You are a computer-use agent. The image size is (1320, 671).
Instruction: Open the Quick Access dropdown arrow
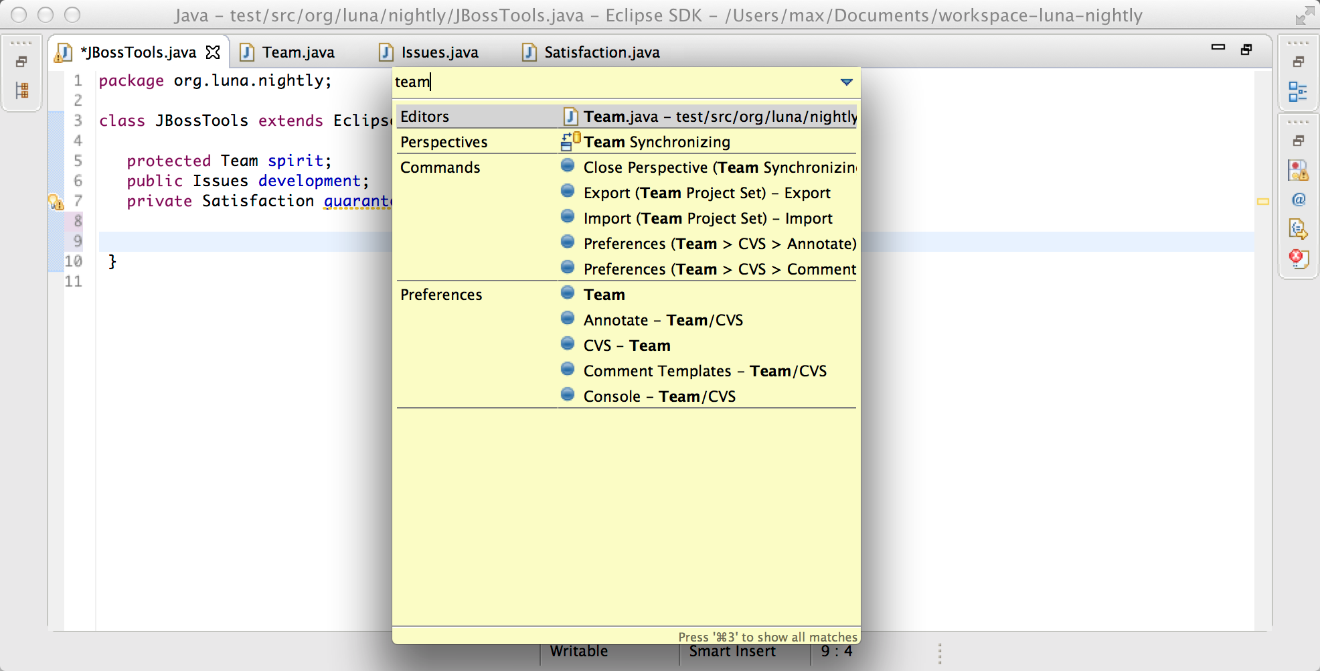(846, 82)
